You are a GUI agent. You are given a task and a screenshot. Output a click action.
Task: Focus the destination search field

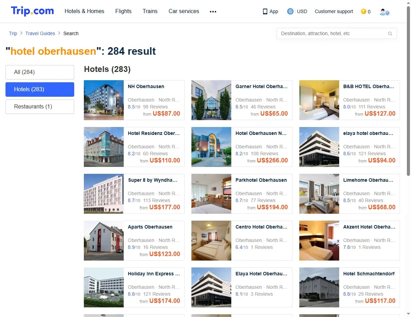coord(336,33)
